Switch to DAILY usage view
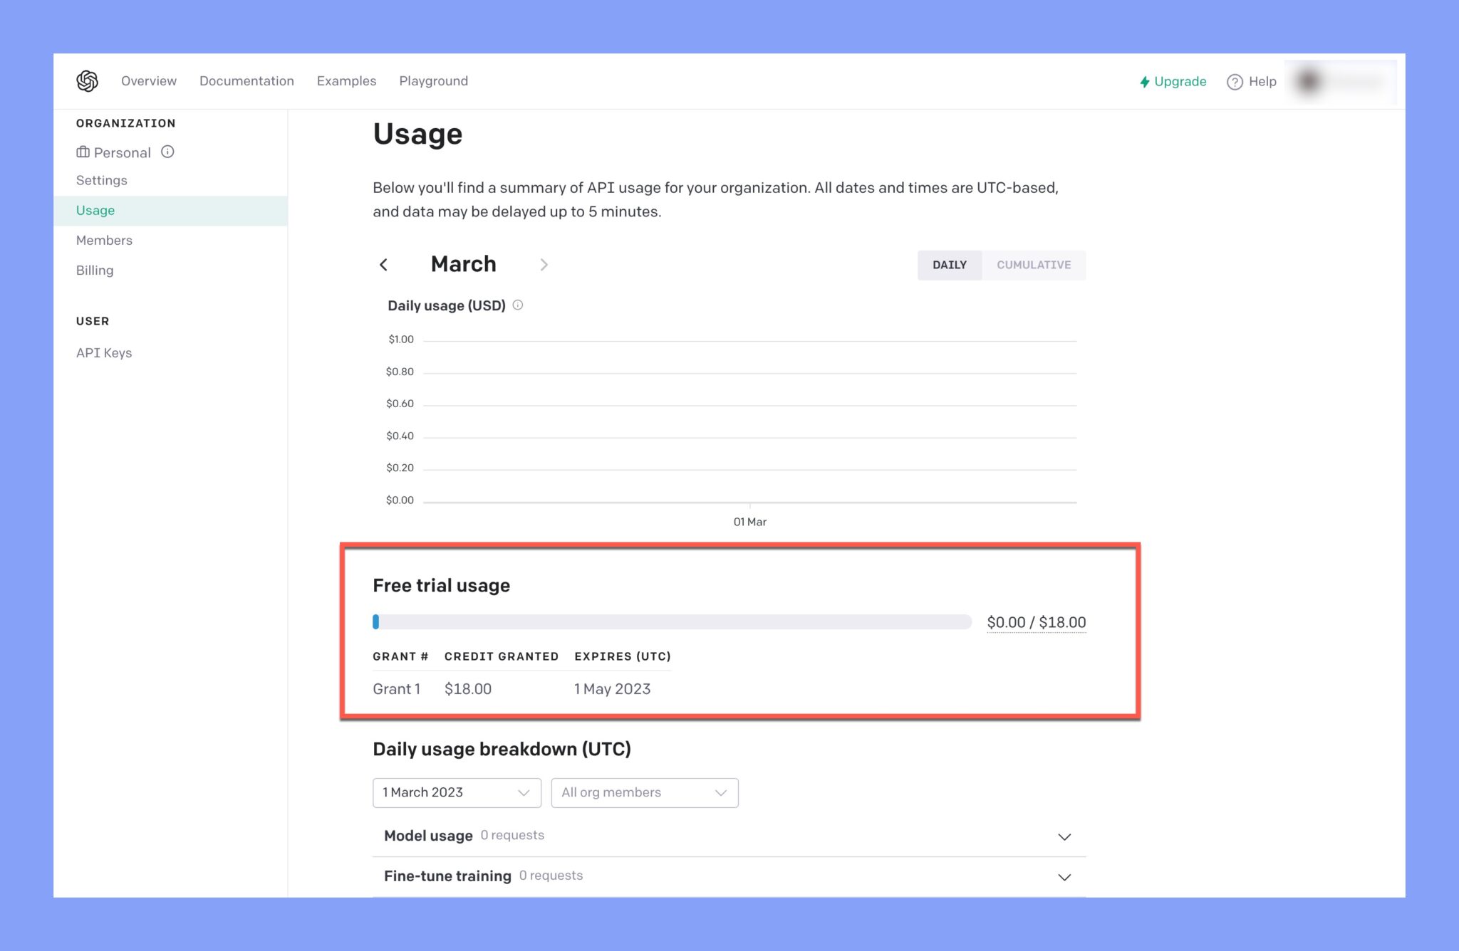1459x951 pixels. pos(949,265)
